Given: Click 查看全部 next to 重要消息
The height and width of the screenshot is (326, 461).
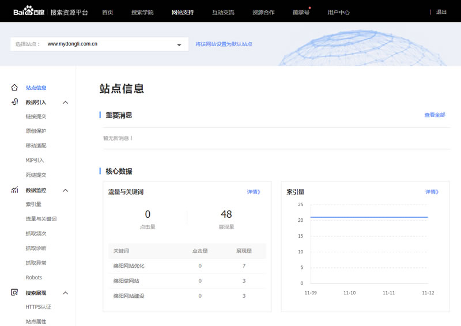Looking at the screenshot, I should click(435, 115).
